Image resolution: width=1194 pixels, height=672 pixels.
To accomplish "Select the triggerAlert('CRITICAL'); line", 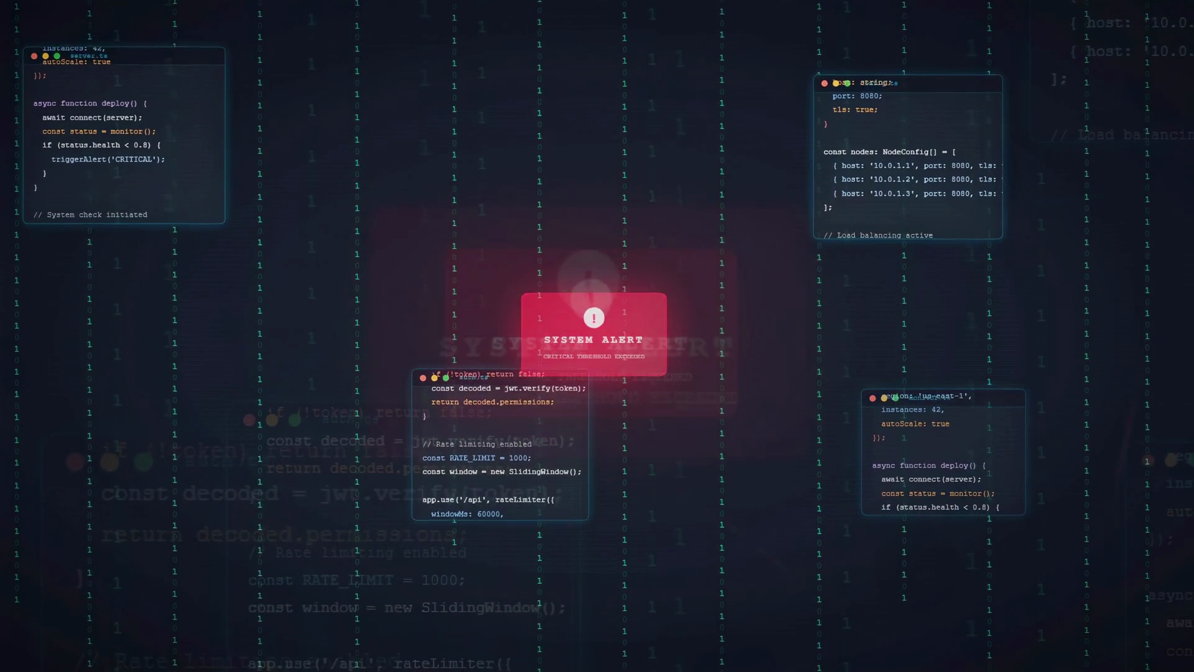I will [x=108, y=159].
